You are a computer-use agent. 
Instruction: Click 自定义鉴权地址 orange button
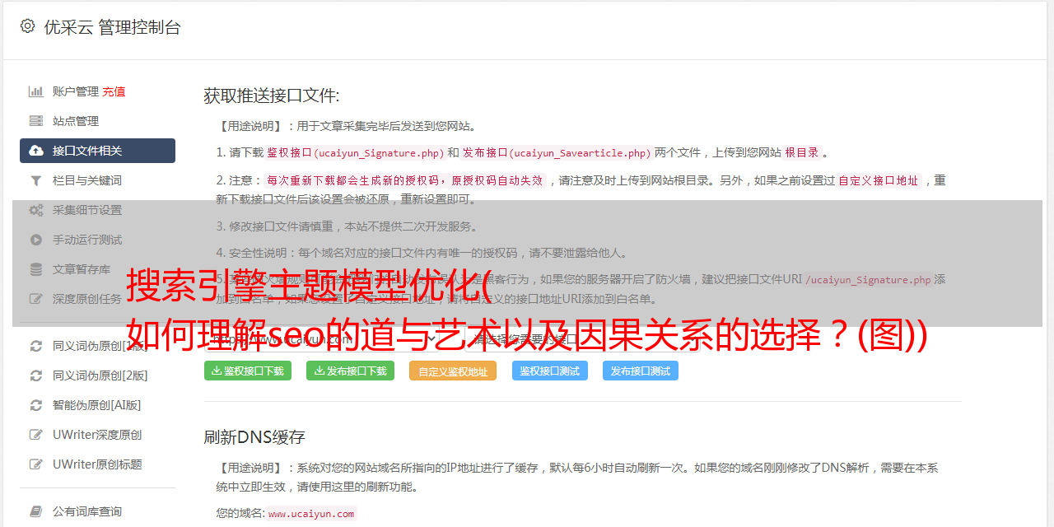(x=453, y=371)
